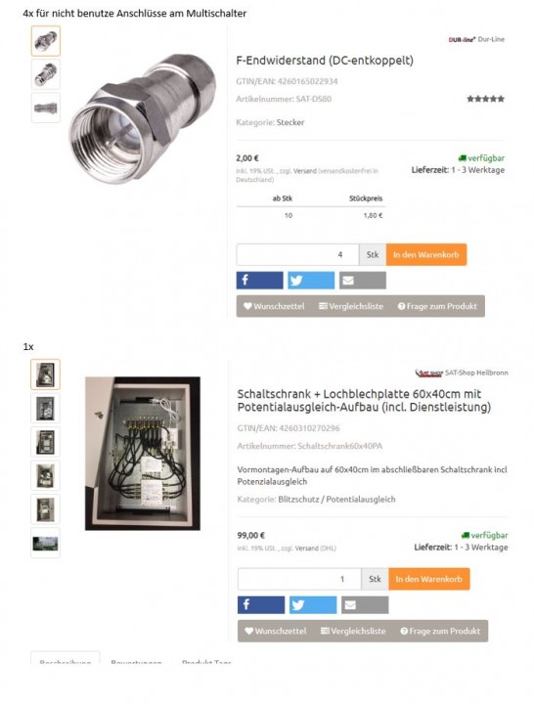The height and width of the screenshot is (704, 534).
Task: Email the Schaltschrank product link
Action: (365, 605)
